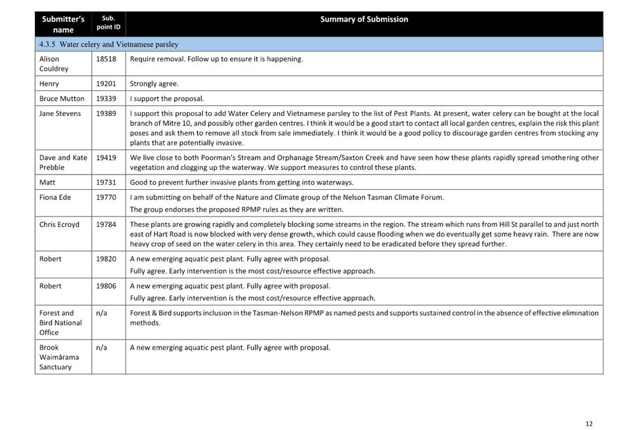This screenshot has width=627, height=430.
Task: Select submission ID 19419
Action: [x=106, y=158]
